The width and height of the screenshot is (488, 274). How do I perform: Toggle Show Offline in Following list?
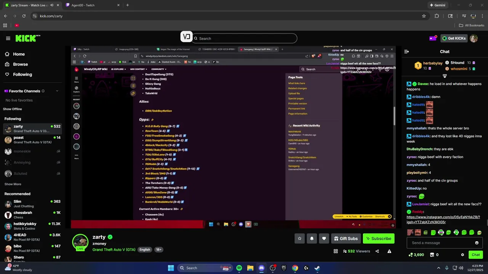pyautogui.click(x=13, y=109)
